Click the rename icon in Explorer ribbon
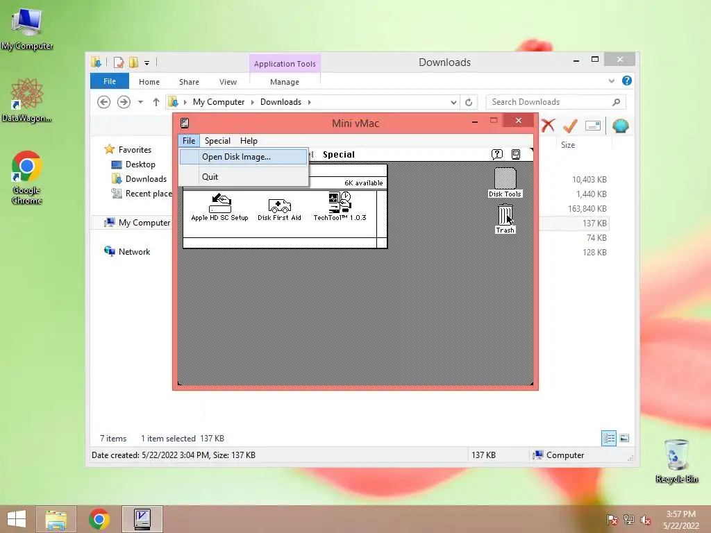Viewport: 711px width, 533px height. [593, 126]
